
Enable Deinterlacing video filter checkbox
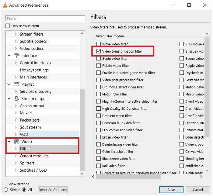point(99,144)
